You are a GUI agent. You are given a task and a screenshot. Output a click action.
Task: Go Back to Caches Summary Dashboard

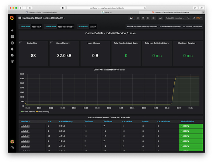point(142,26)
